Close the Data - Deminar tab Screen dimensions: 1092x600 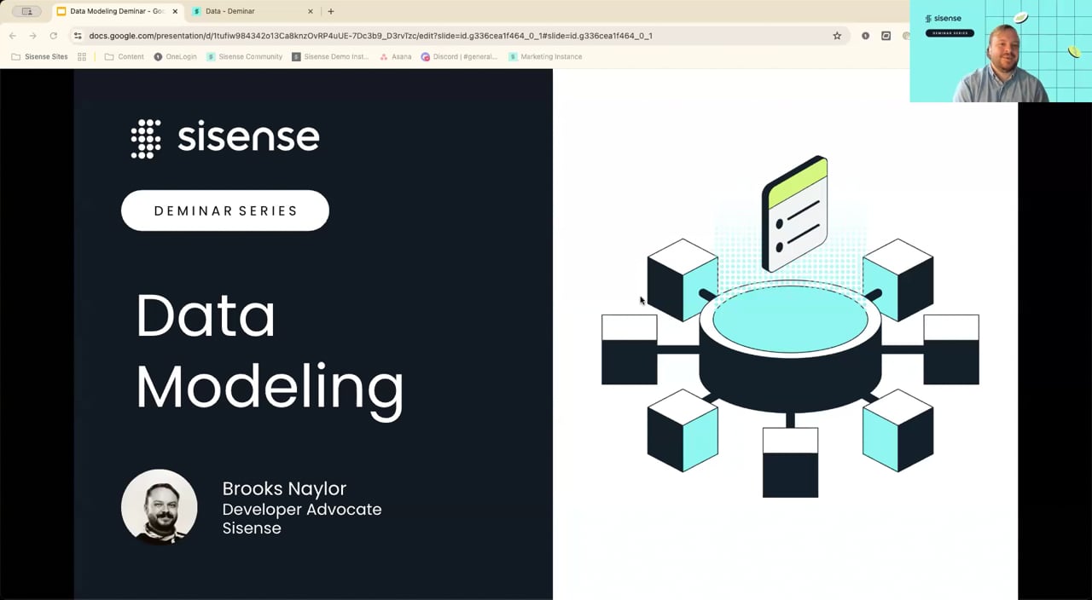click(x=311, y=11)
